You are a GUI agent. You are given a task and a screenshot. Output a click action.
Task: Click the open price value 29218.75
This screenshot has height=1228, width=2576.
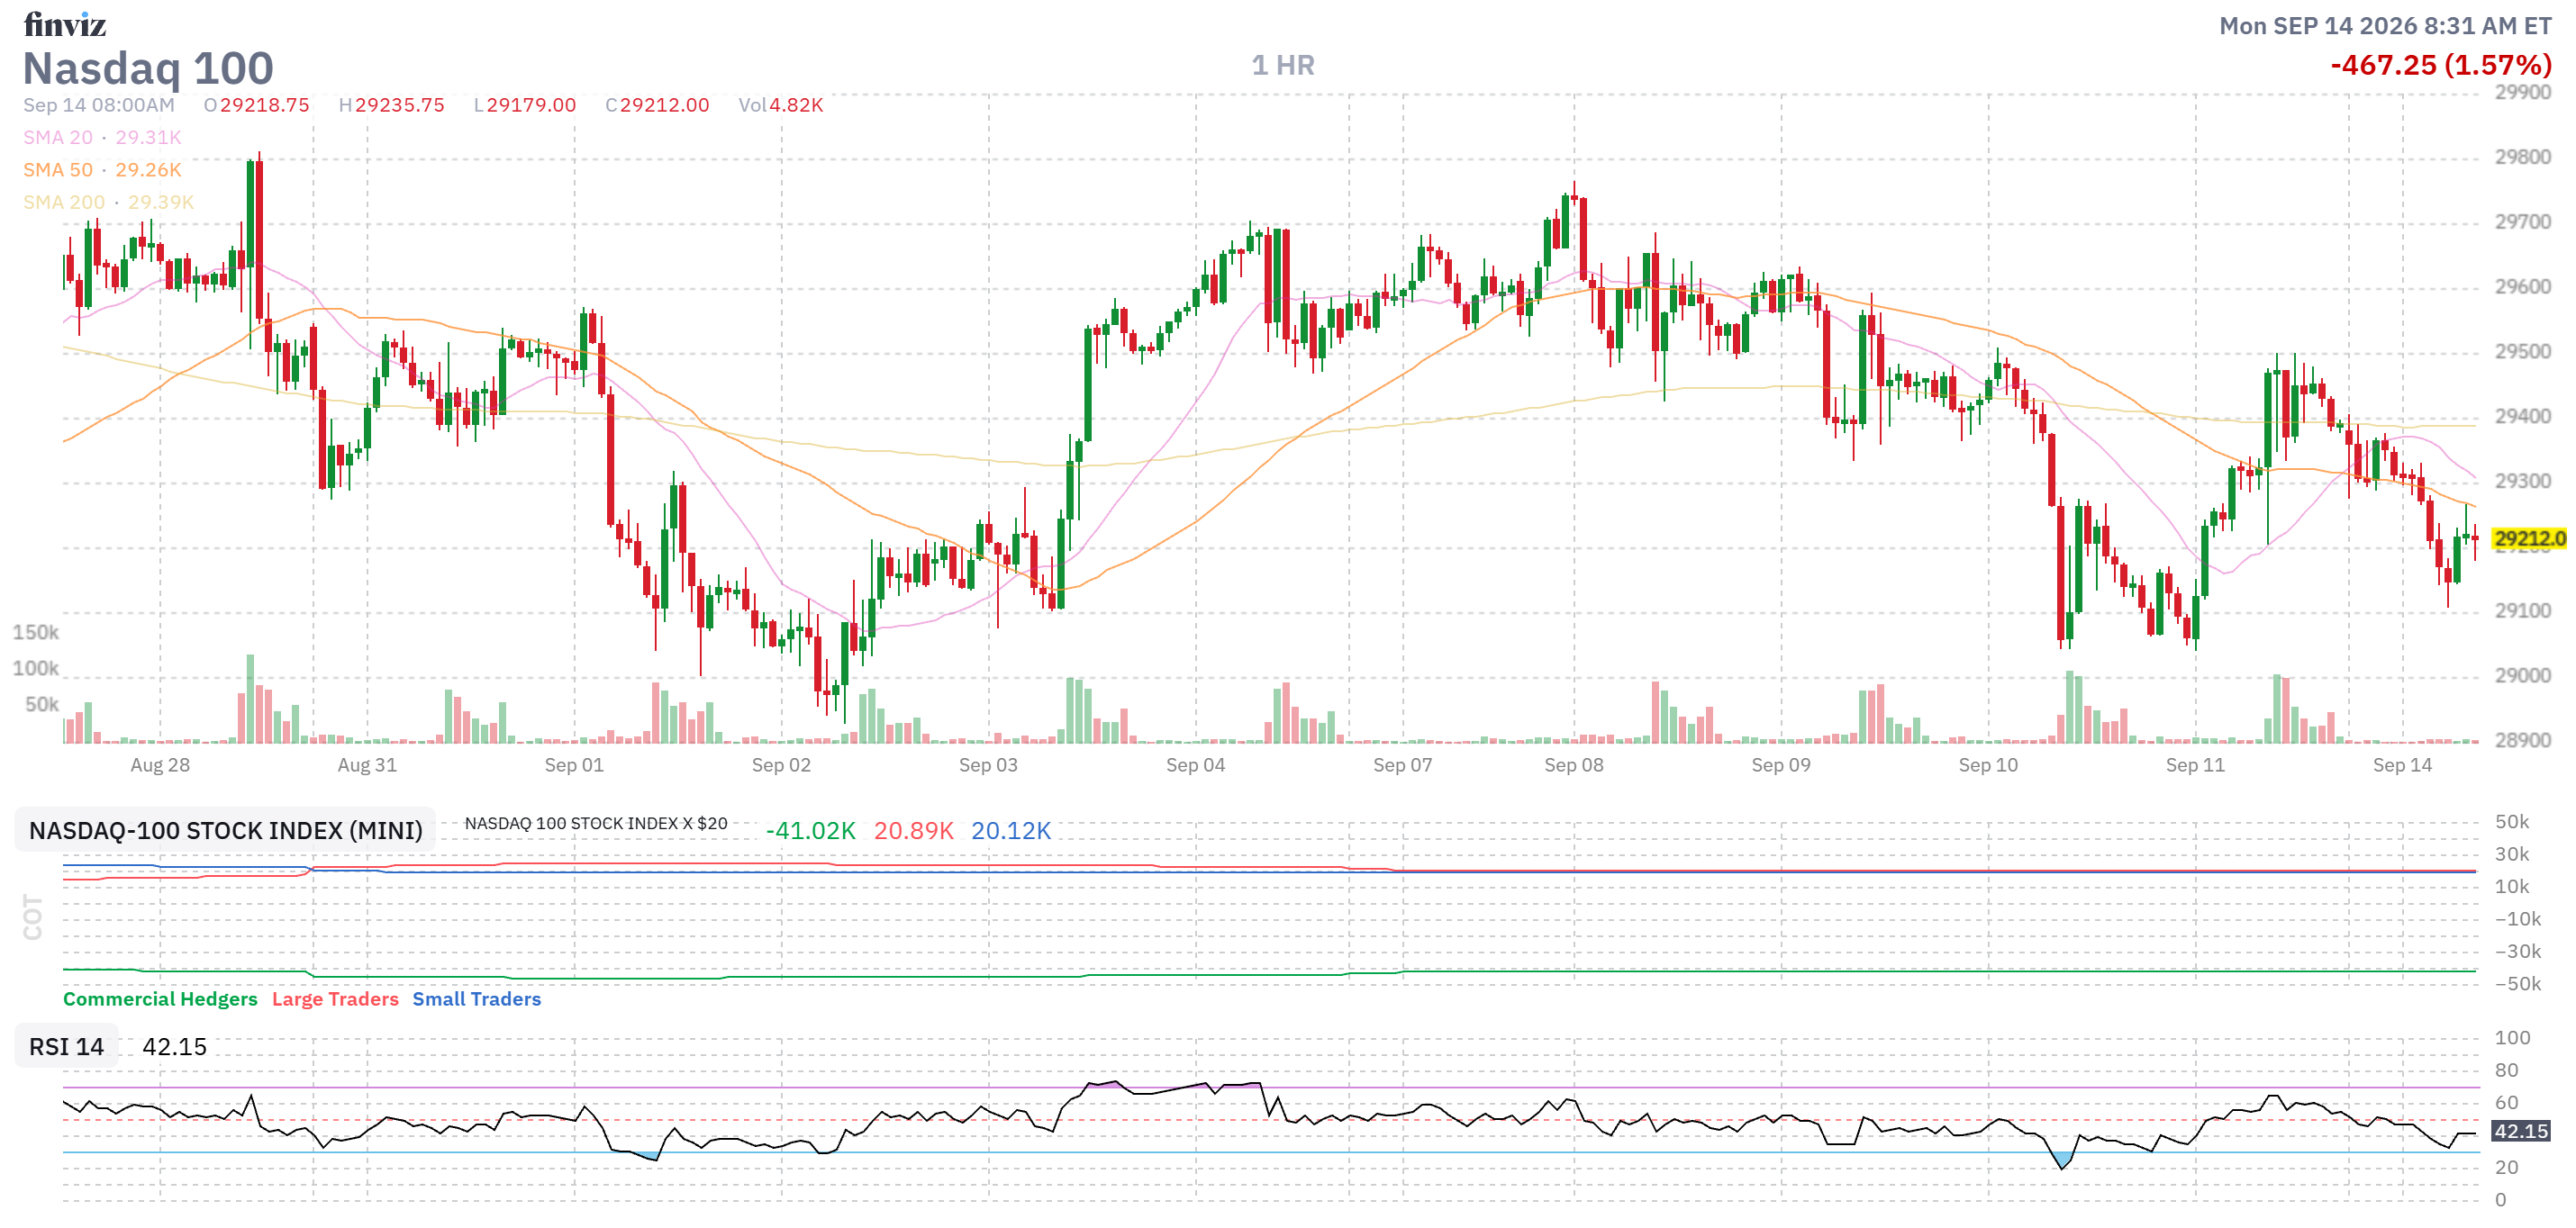[265, 105]
